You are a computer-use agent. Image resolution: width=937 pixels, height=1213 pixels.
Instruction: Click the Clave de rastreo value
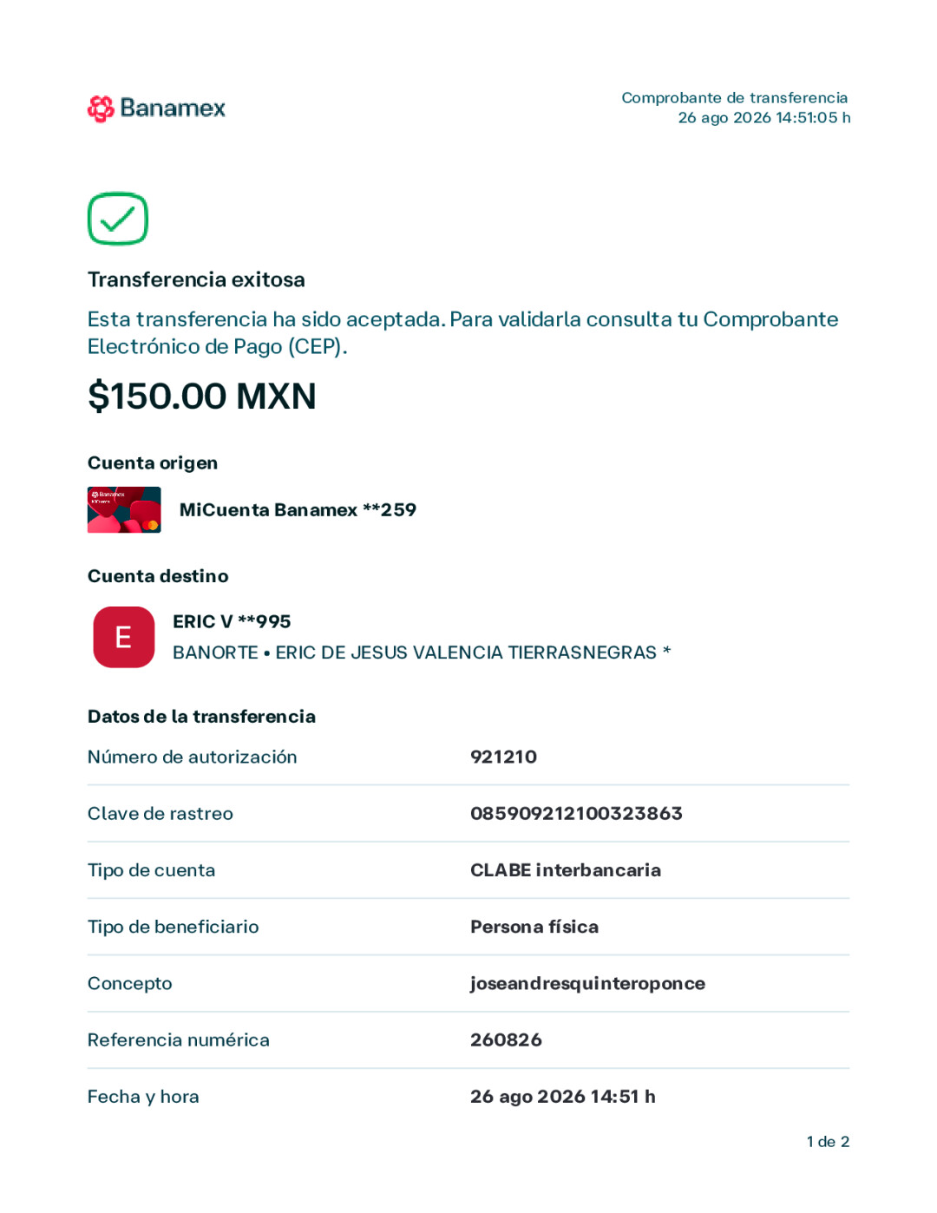click(576, 813)
